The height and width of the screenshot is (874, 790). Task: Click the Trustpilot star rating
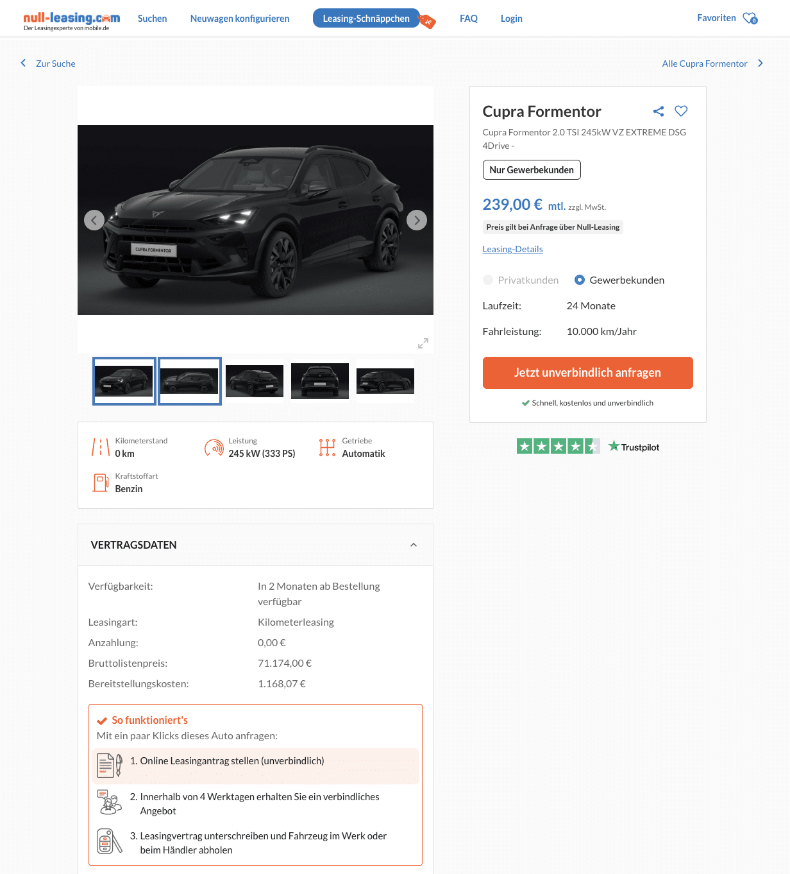click(558, 447)
